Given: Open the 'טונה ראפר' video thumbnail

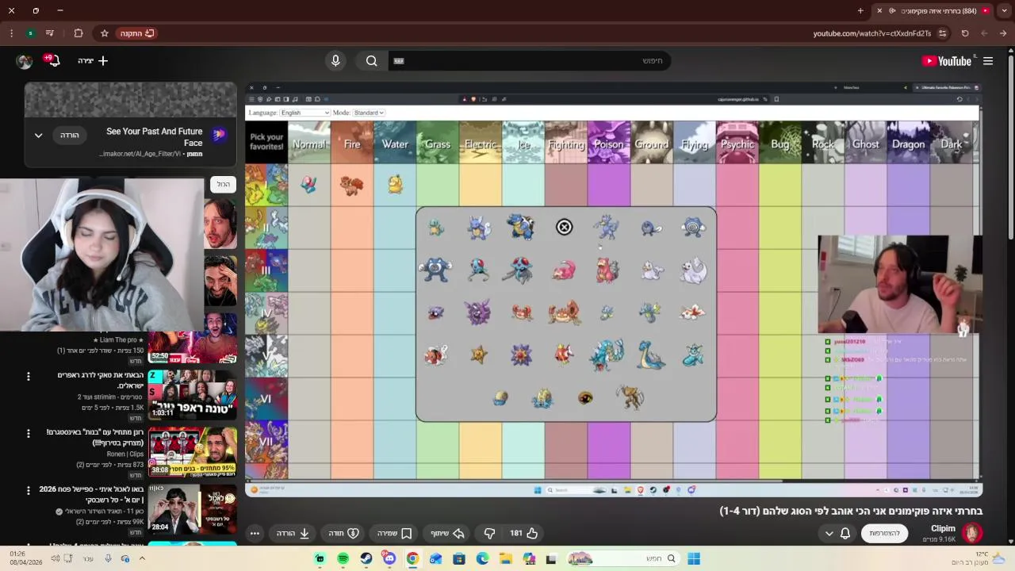Looking at the screenshot, I should [193, 393].
